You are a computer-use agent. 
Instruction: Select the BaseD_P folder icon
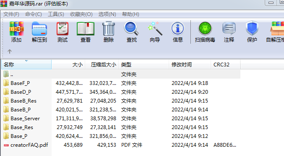pyautogui.click(x=6, y=92)
